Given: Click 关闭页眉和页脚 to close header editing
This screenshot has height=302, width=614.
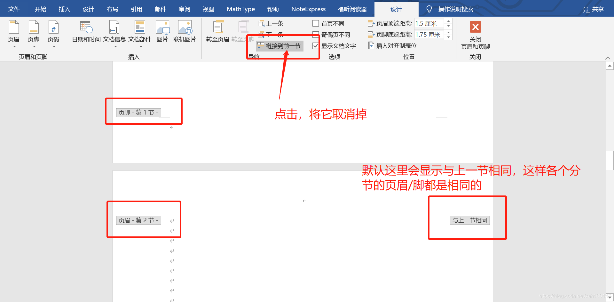Looking at the screenshot, I should point(475,35).
